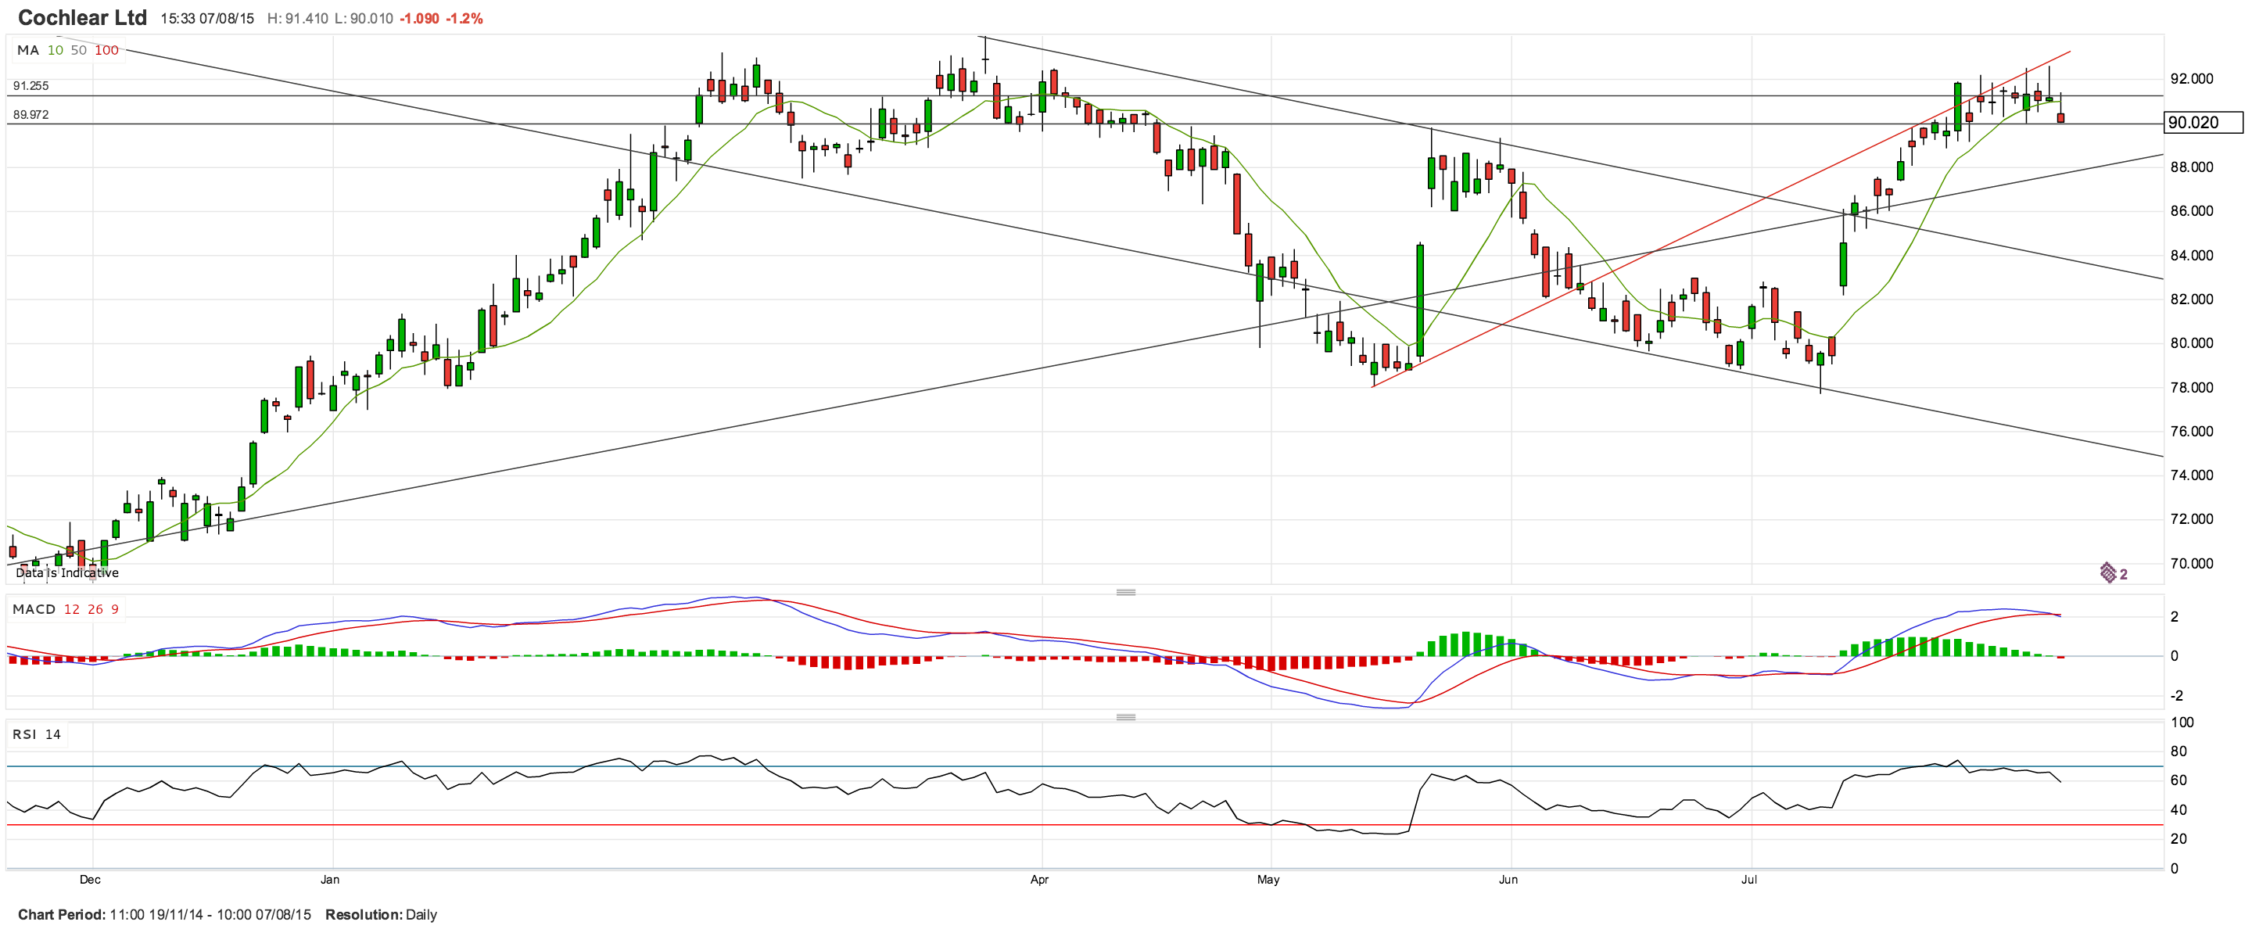
Task: Click the red change value -1.090
Action: (420, 18)
